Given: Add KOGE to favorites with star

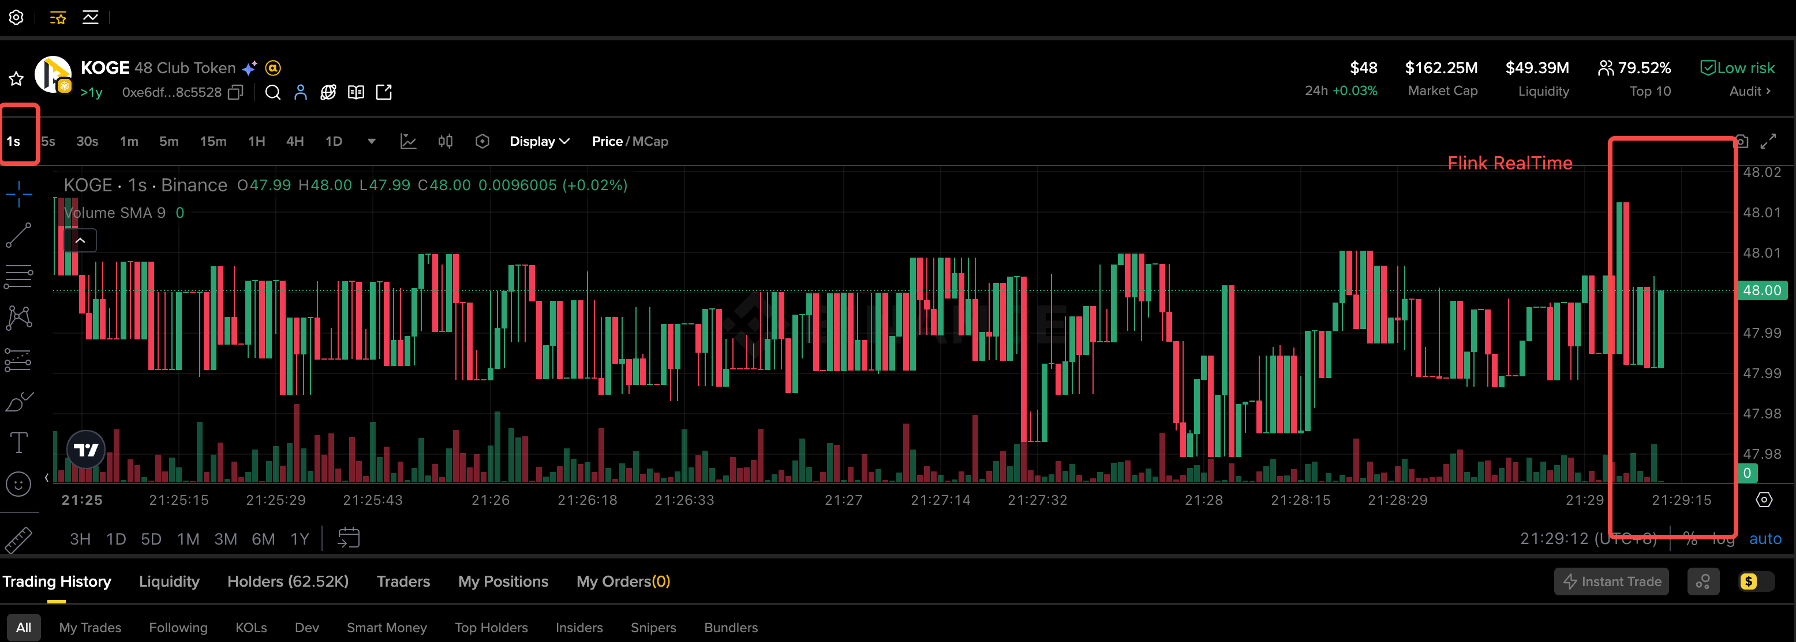Looking at the screenshot, I should [x=16, y=79].
